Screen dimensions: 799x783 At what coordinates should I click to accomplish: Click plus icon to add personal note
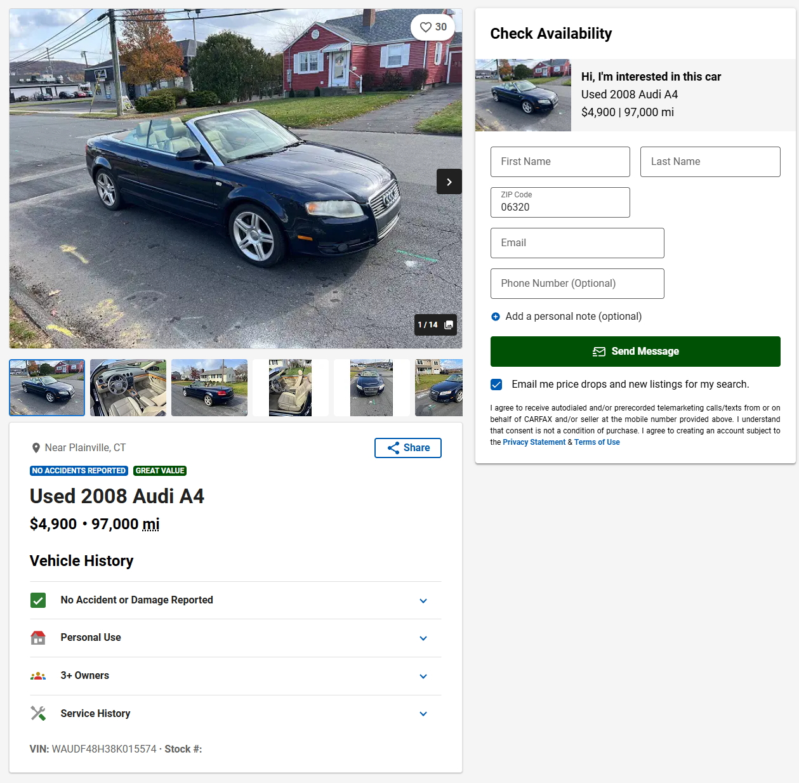pyautogui.click(x=496, y=317)
